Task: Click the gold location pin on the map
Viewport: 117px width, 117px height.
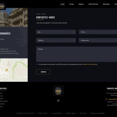Action: point(7,70)
